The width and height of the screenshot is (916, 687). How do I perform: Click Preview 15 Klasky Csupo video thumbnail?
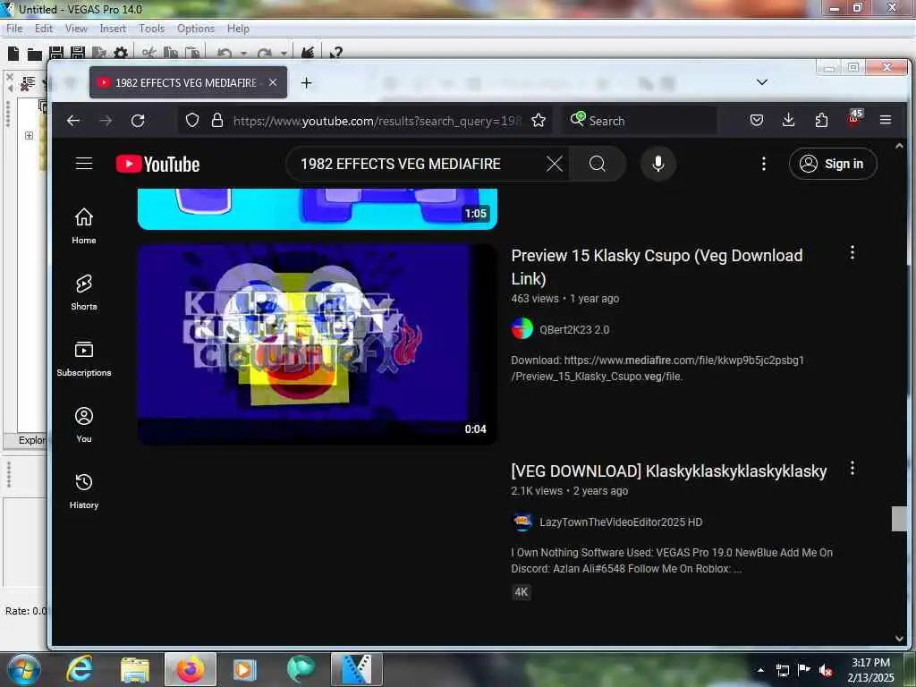pos(318,344)
